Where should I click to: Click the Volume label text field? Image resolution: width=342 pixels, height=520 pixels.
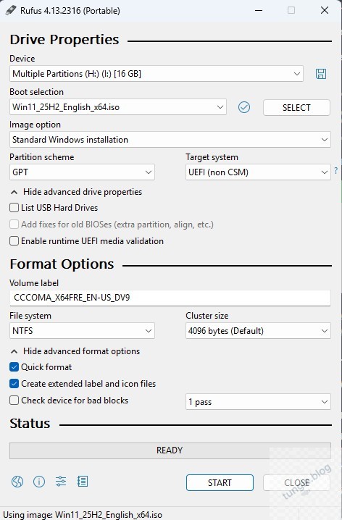point(170,298)
